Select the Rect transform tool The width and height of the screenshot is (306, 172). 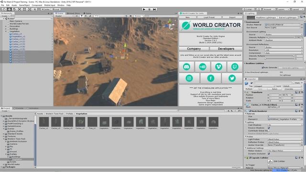click(24, 9)
